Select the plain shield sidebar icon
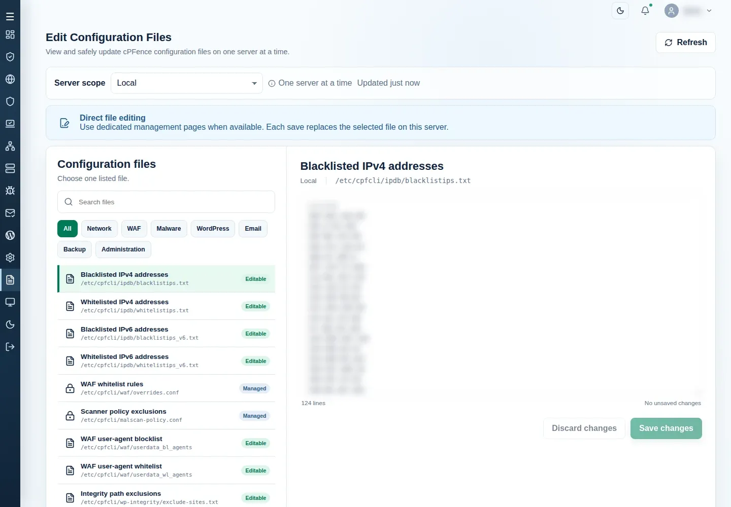Image resolution: width=731 pixels, height=507 pixels. tap(10, 101)
